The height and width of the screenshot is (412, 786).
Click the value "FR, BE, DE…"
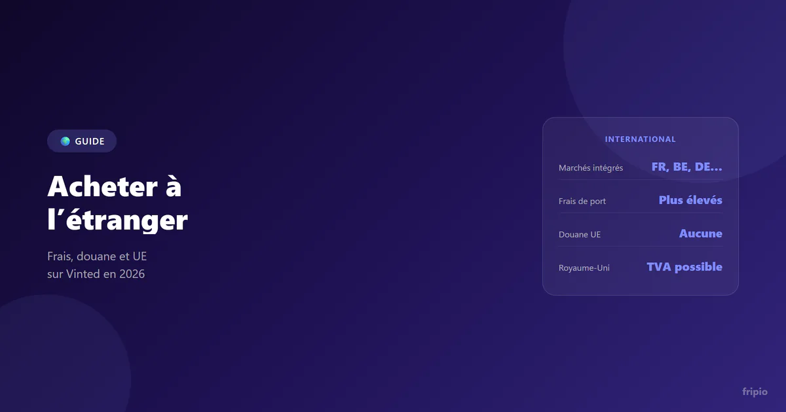pyautogui.click(x=687, y=167)
